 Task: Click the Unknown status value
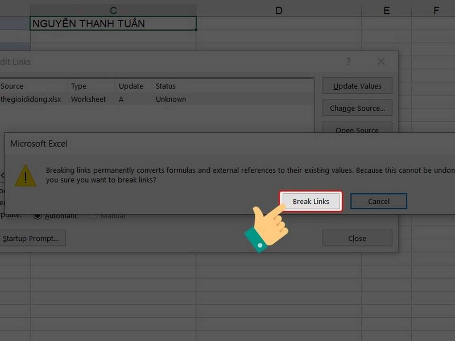(x=171, y=99)
